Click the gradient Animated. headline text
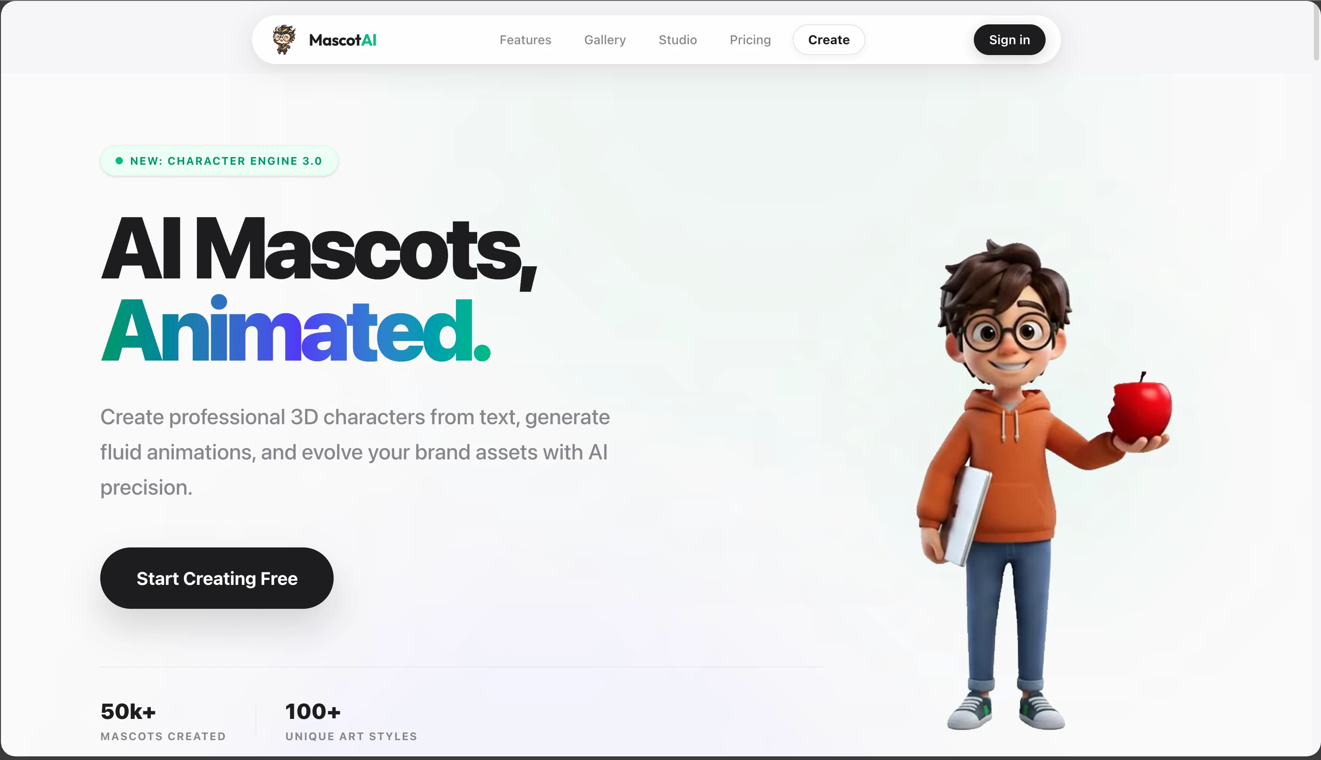This screenshot has width=1321, height=760. [x=296, y=330]
